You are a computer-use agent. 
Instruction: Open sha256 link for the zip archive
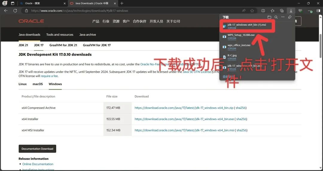tap(240, 108)
